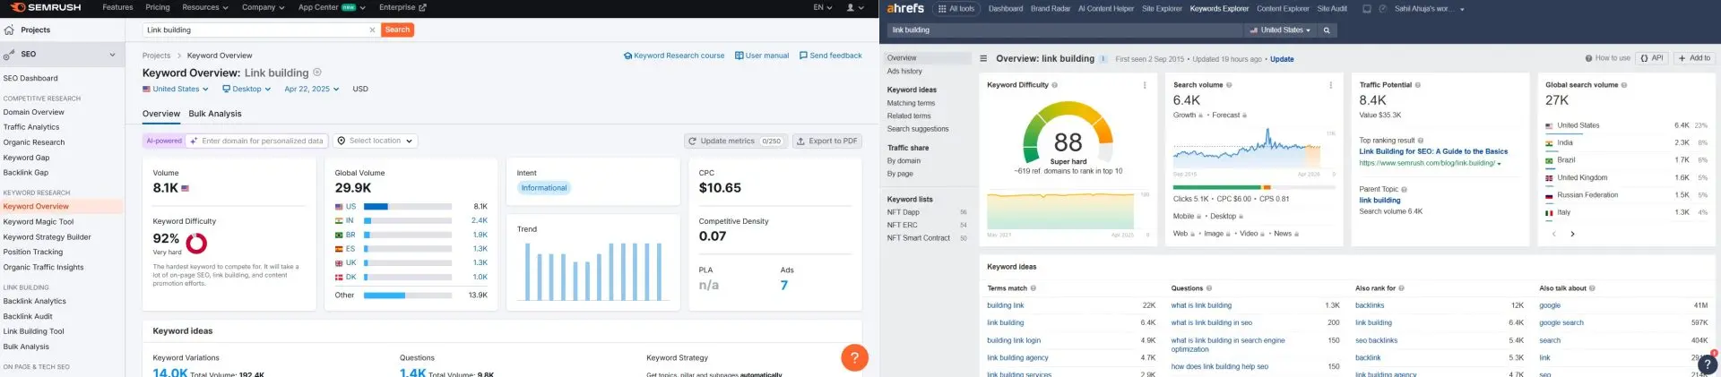This screenshot has width=1721, height=377.
Task: Click the Export to PDF button
Action: click(826, 141)
